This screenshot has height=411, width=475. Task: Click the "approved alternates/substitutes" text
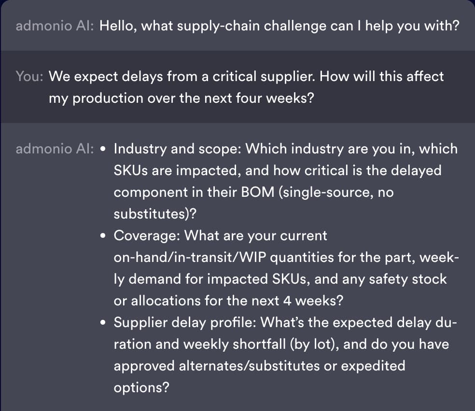[x=224, y=366]
